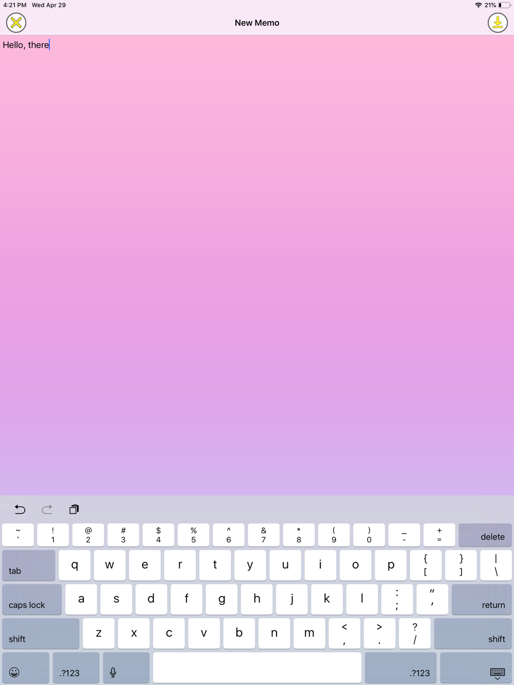Tap the yellow X cancel icon
The height and width of the screenshot is (685, 514).
pos(16,23)
